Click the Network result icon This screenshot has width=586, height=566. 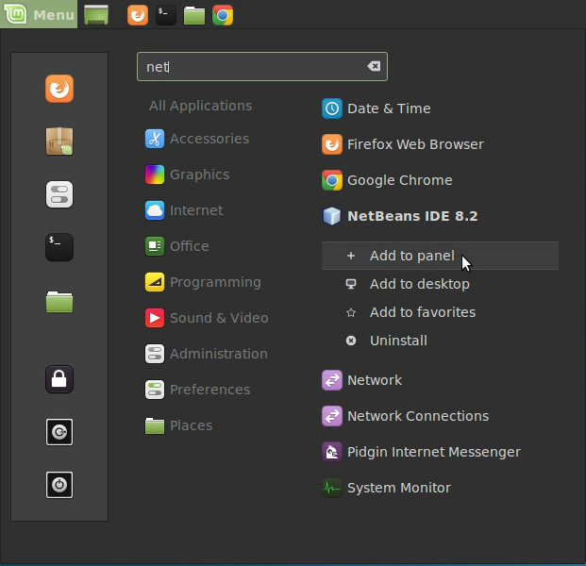[332, 380]
